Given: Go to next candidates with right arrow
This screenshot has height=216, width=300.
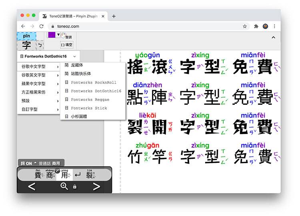Looking at the screenshot, I should click(x=97, y=186).
